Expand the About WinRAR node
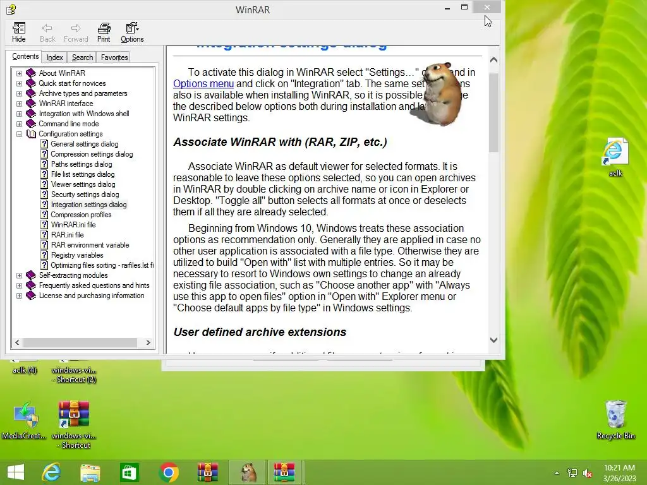The width and height of the screenshot is (647, 485). coord(19,73)
